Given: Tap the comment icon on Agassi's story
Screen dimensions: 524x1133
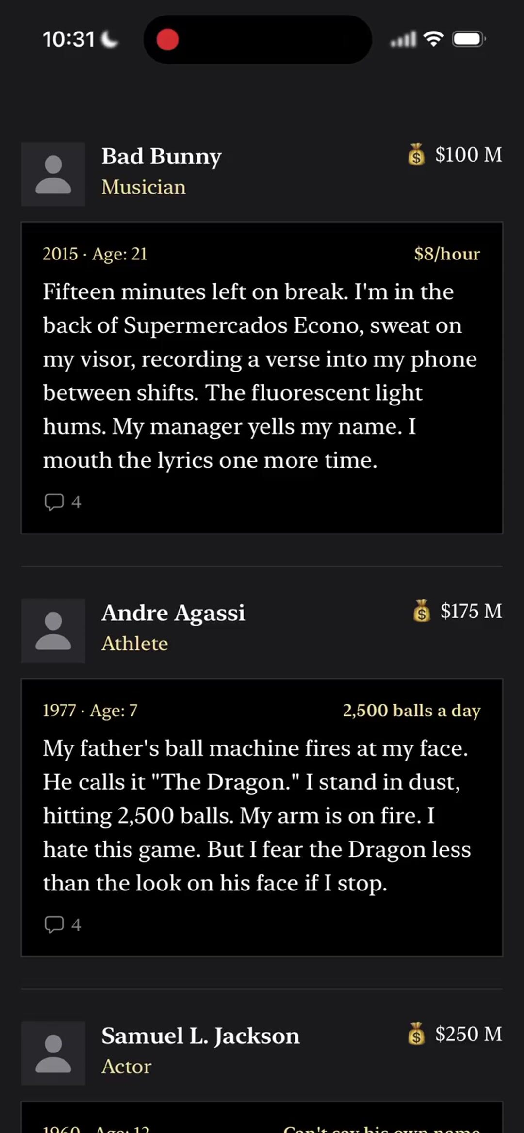Looking at the screenshot, I should click(54, 925).
